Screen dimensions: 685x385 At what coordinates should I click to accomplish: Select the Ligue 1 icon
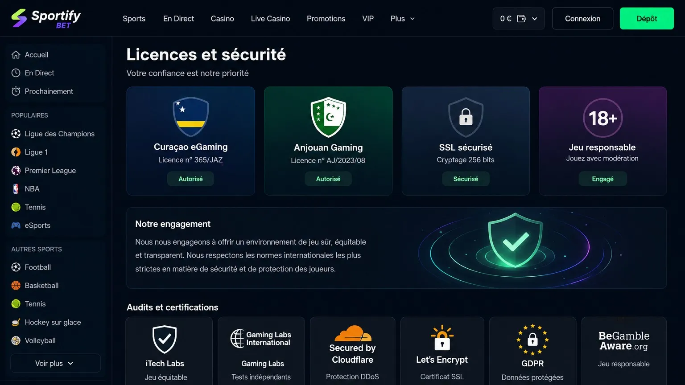tap(16, 152)
